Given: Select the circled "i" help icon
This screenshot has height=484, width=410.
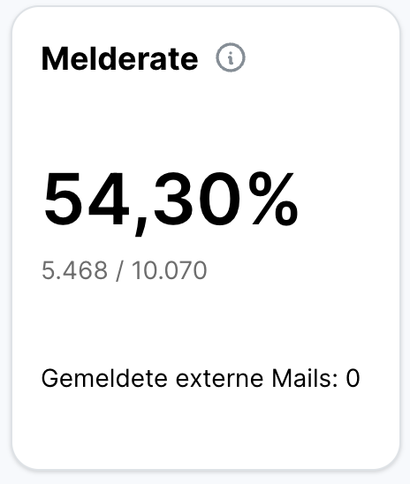Looking at the screenshot, I should pyautogui.click(x=231, y=57).
